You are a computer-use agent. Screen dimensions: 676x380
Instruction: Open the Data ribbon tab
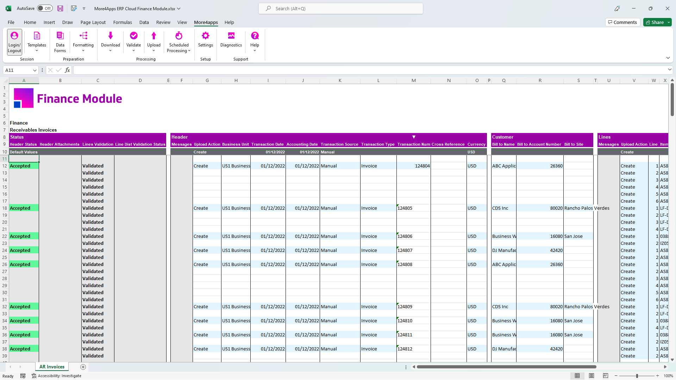144,22
